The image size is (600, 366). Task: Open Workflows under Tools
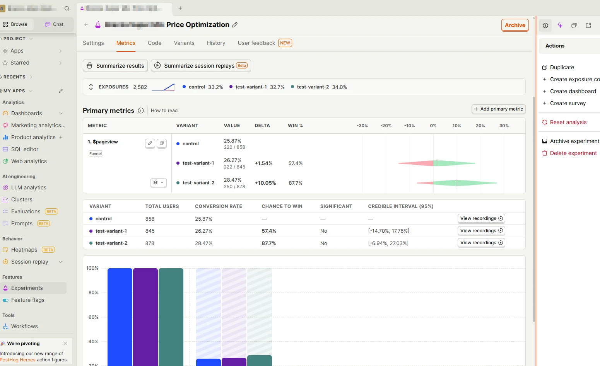(25, 326)
